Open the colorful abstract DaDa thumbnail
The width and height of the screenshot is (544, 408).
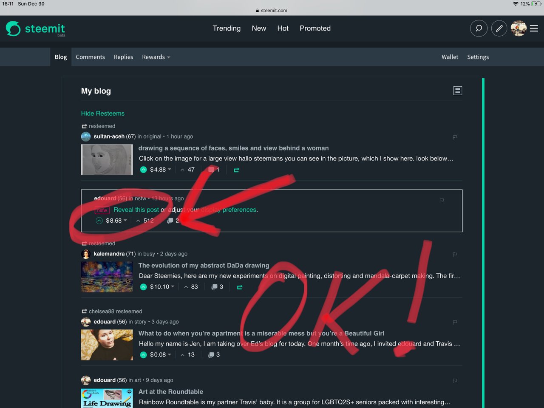point(107,277)
